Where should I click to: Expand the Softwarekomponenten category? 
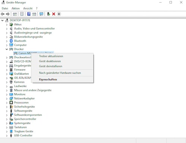(7, 115)
